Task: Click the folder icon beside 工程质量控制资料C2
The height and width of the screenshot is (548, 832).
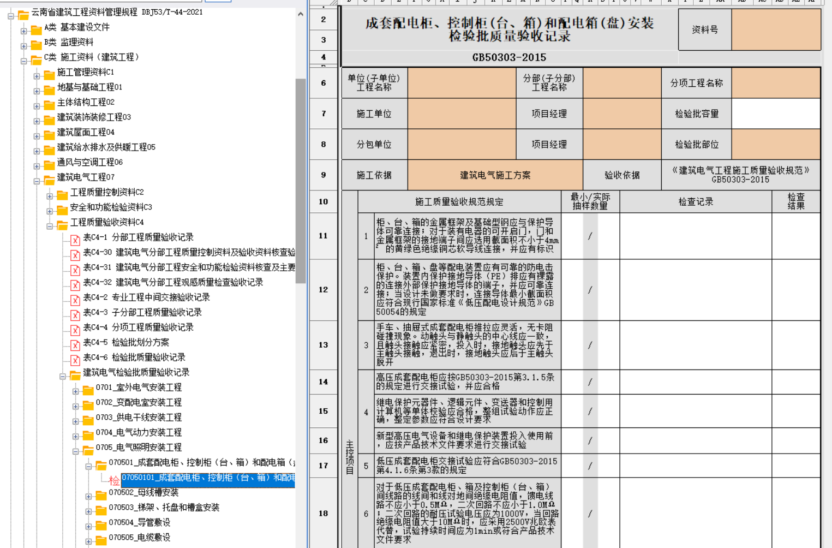Action: point(63,194)
